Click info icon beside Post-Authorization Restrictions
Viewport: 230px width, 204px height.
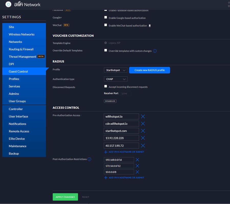pos(89,159)
